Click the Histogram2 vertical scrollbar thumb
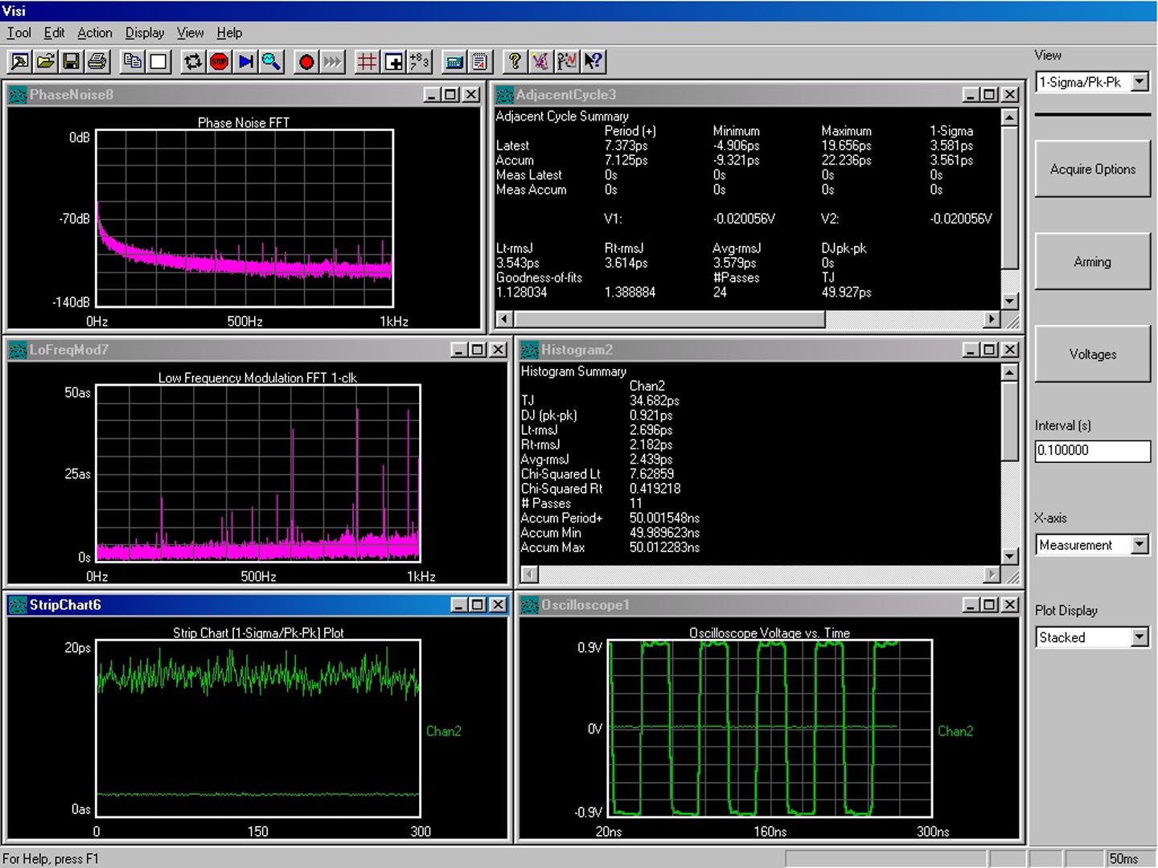The width and height of the screenshot is (1158, 868). [1010, 421]
